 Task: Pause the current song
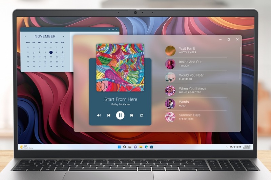(120, 115)
